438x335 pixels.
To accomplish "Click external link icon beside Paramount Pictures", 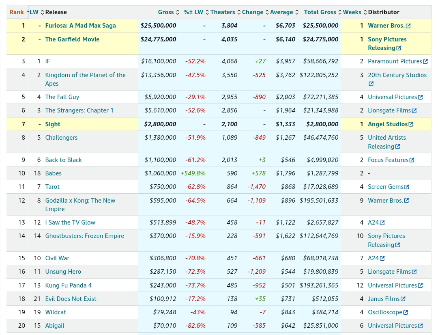I will coord(425,62).
